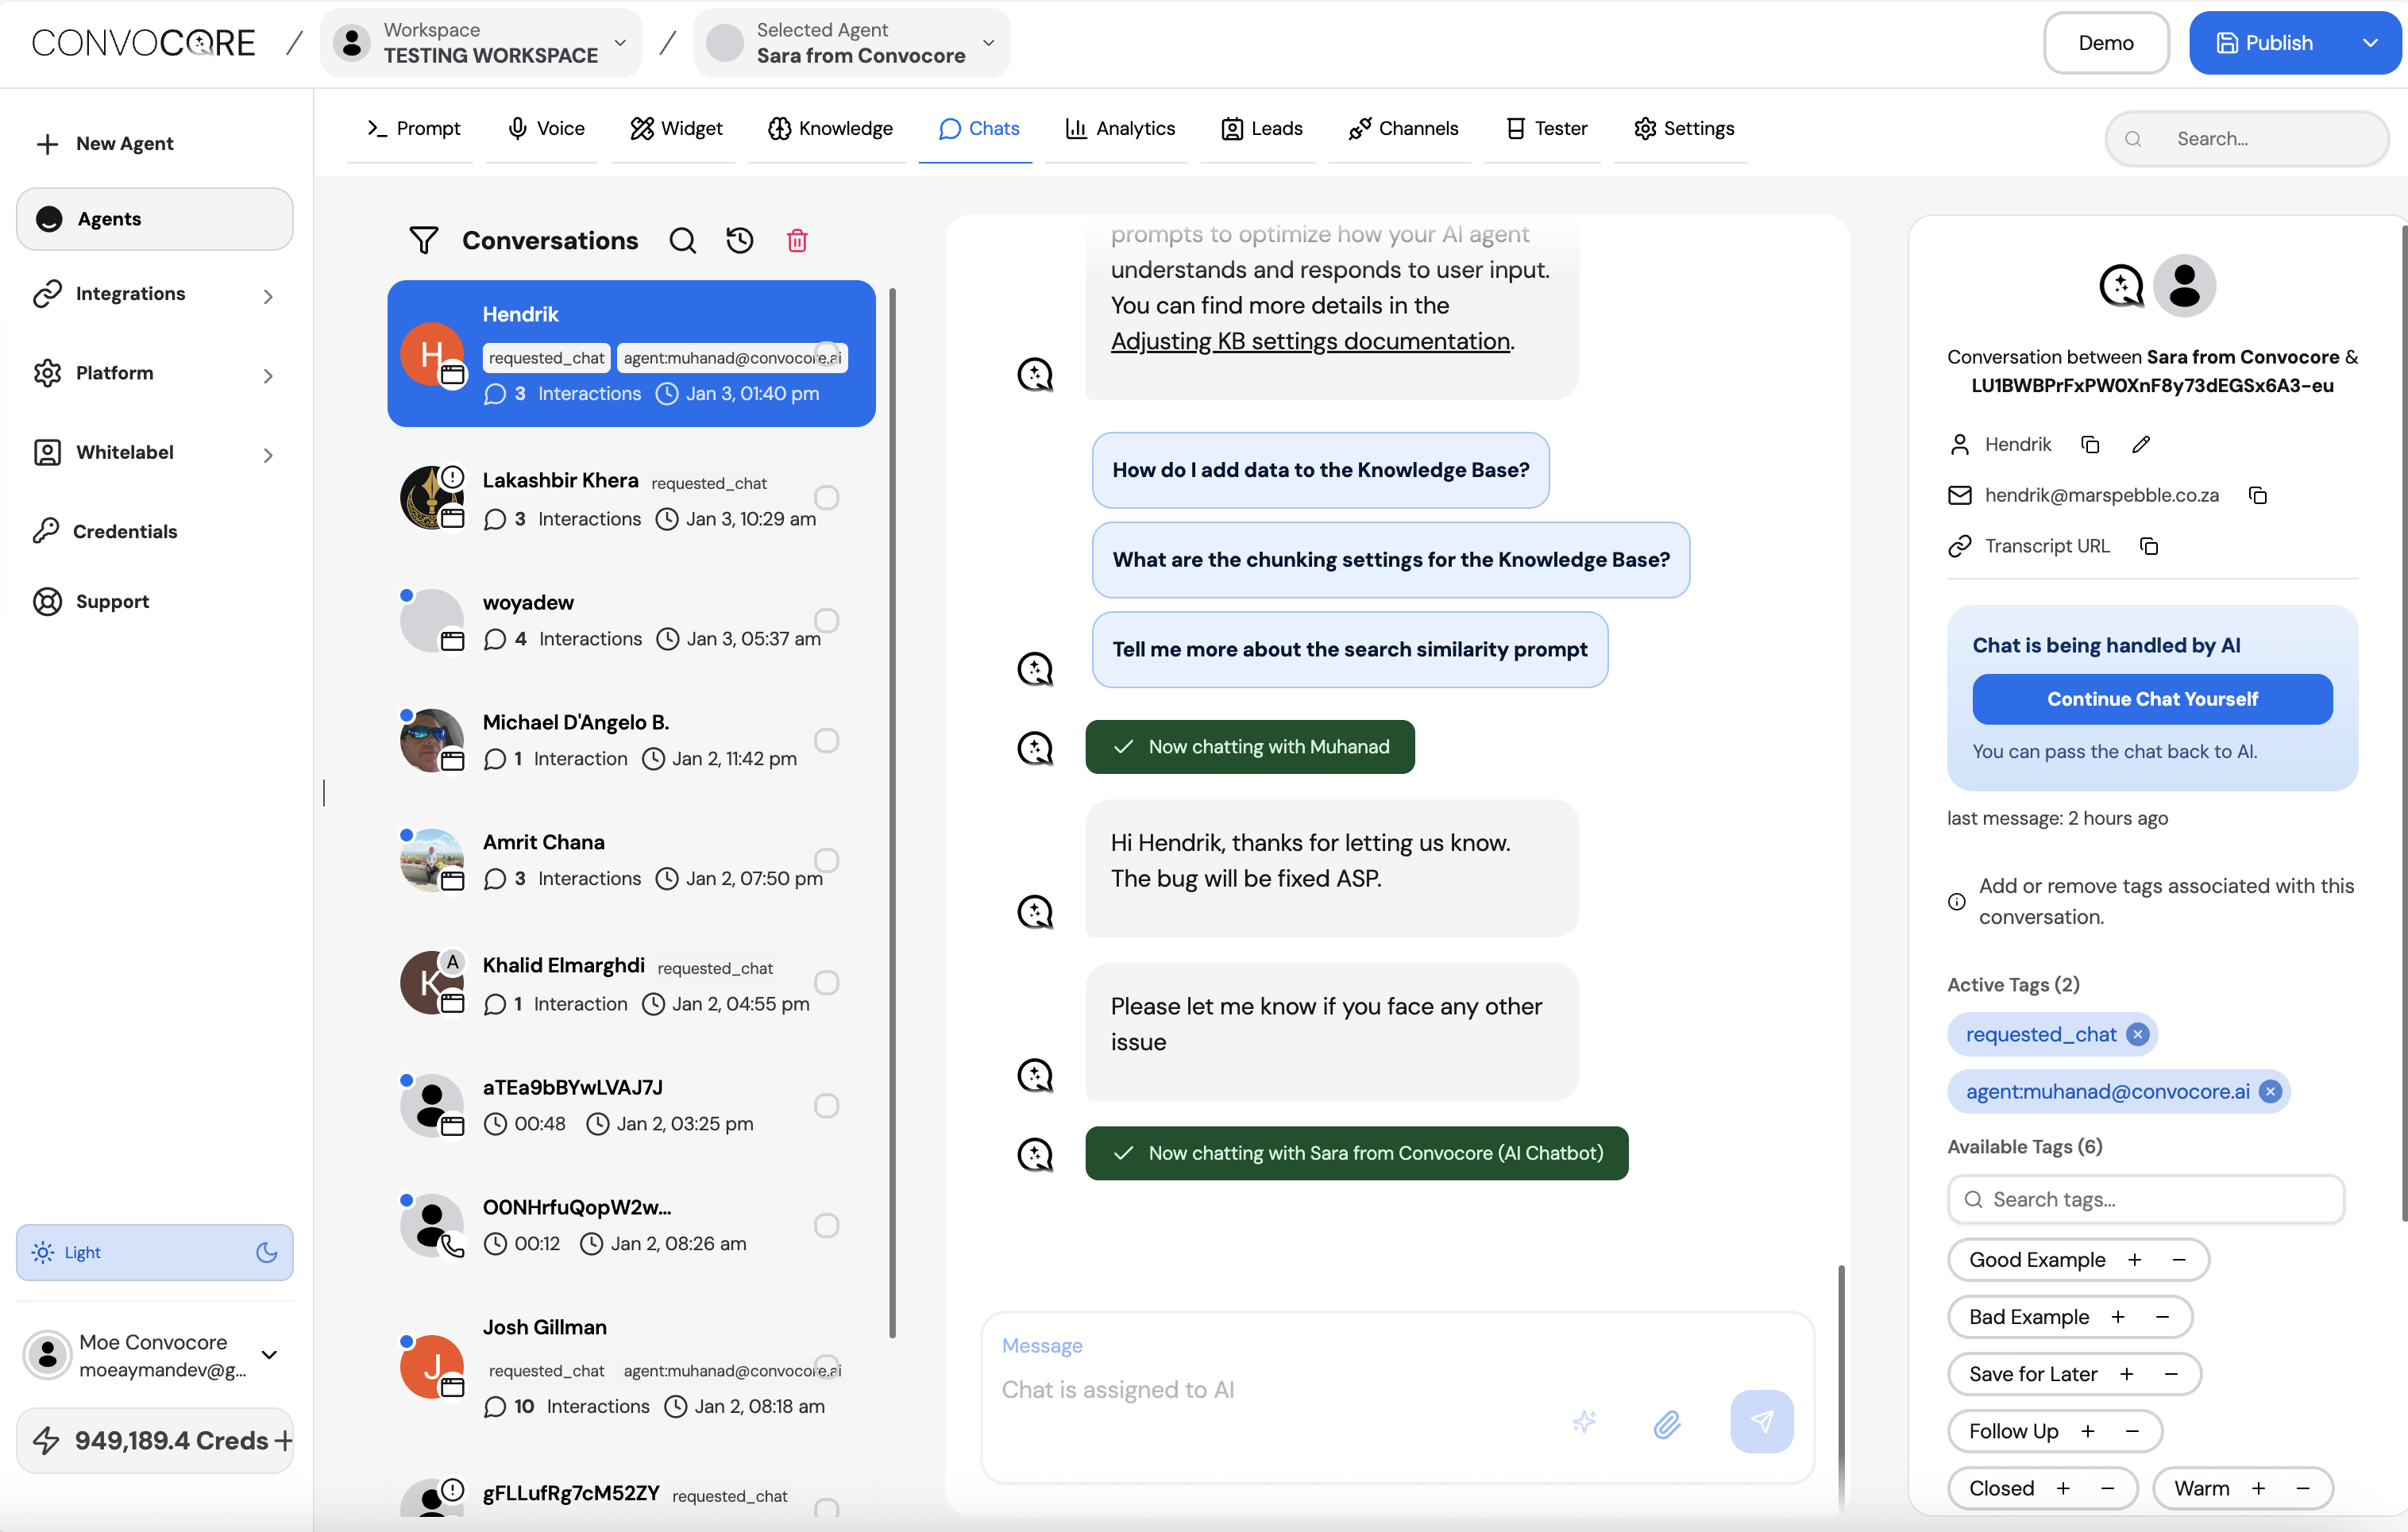Open conversation search magnifier icon
2408x1532 pixels.
tap(682, 241)
